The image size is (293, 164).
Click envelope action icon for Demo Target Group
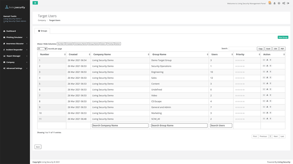[x=264, y=60]
